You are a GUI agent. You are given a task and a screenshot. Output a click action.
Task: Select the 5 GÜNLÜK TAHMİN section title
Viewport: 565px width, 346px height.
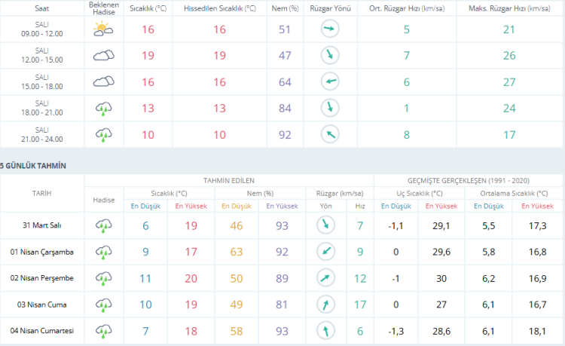click(34, 165)
